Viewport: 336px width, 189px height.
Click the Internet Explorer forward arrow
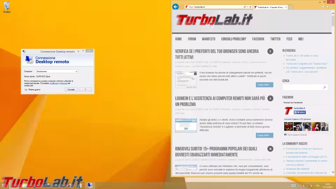coord(182,7)
